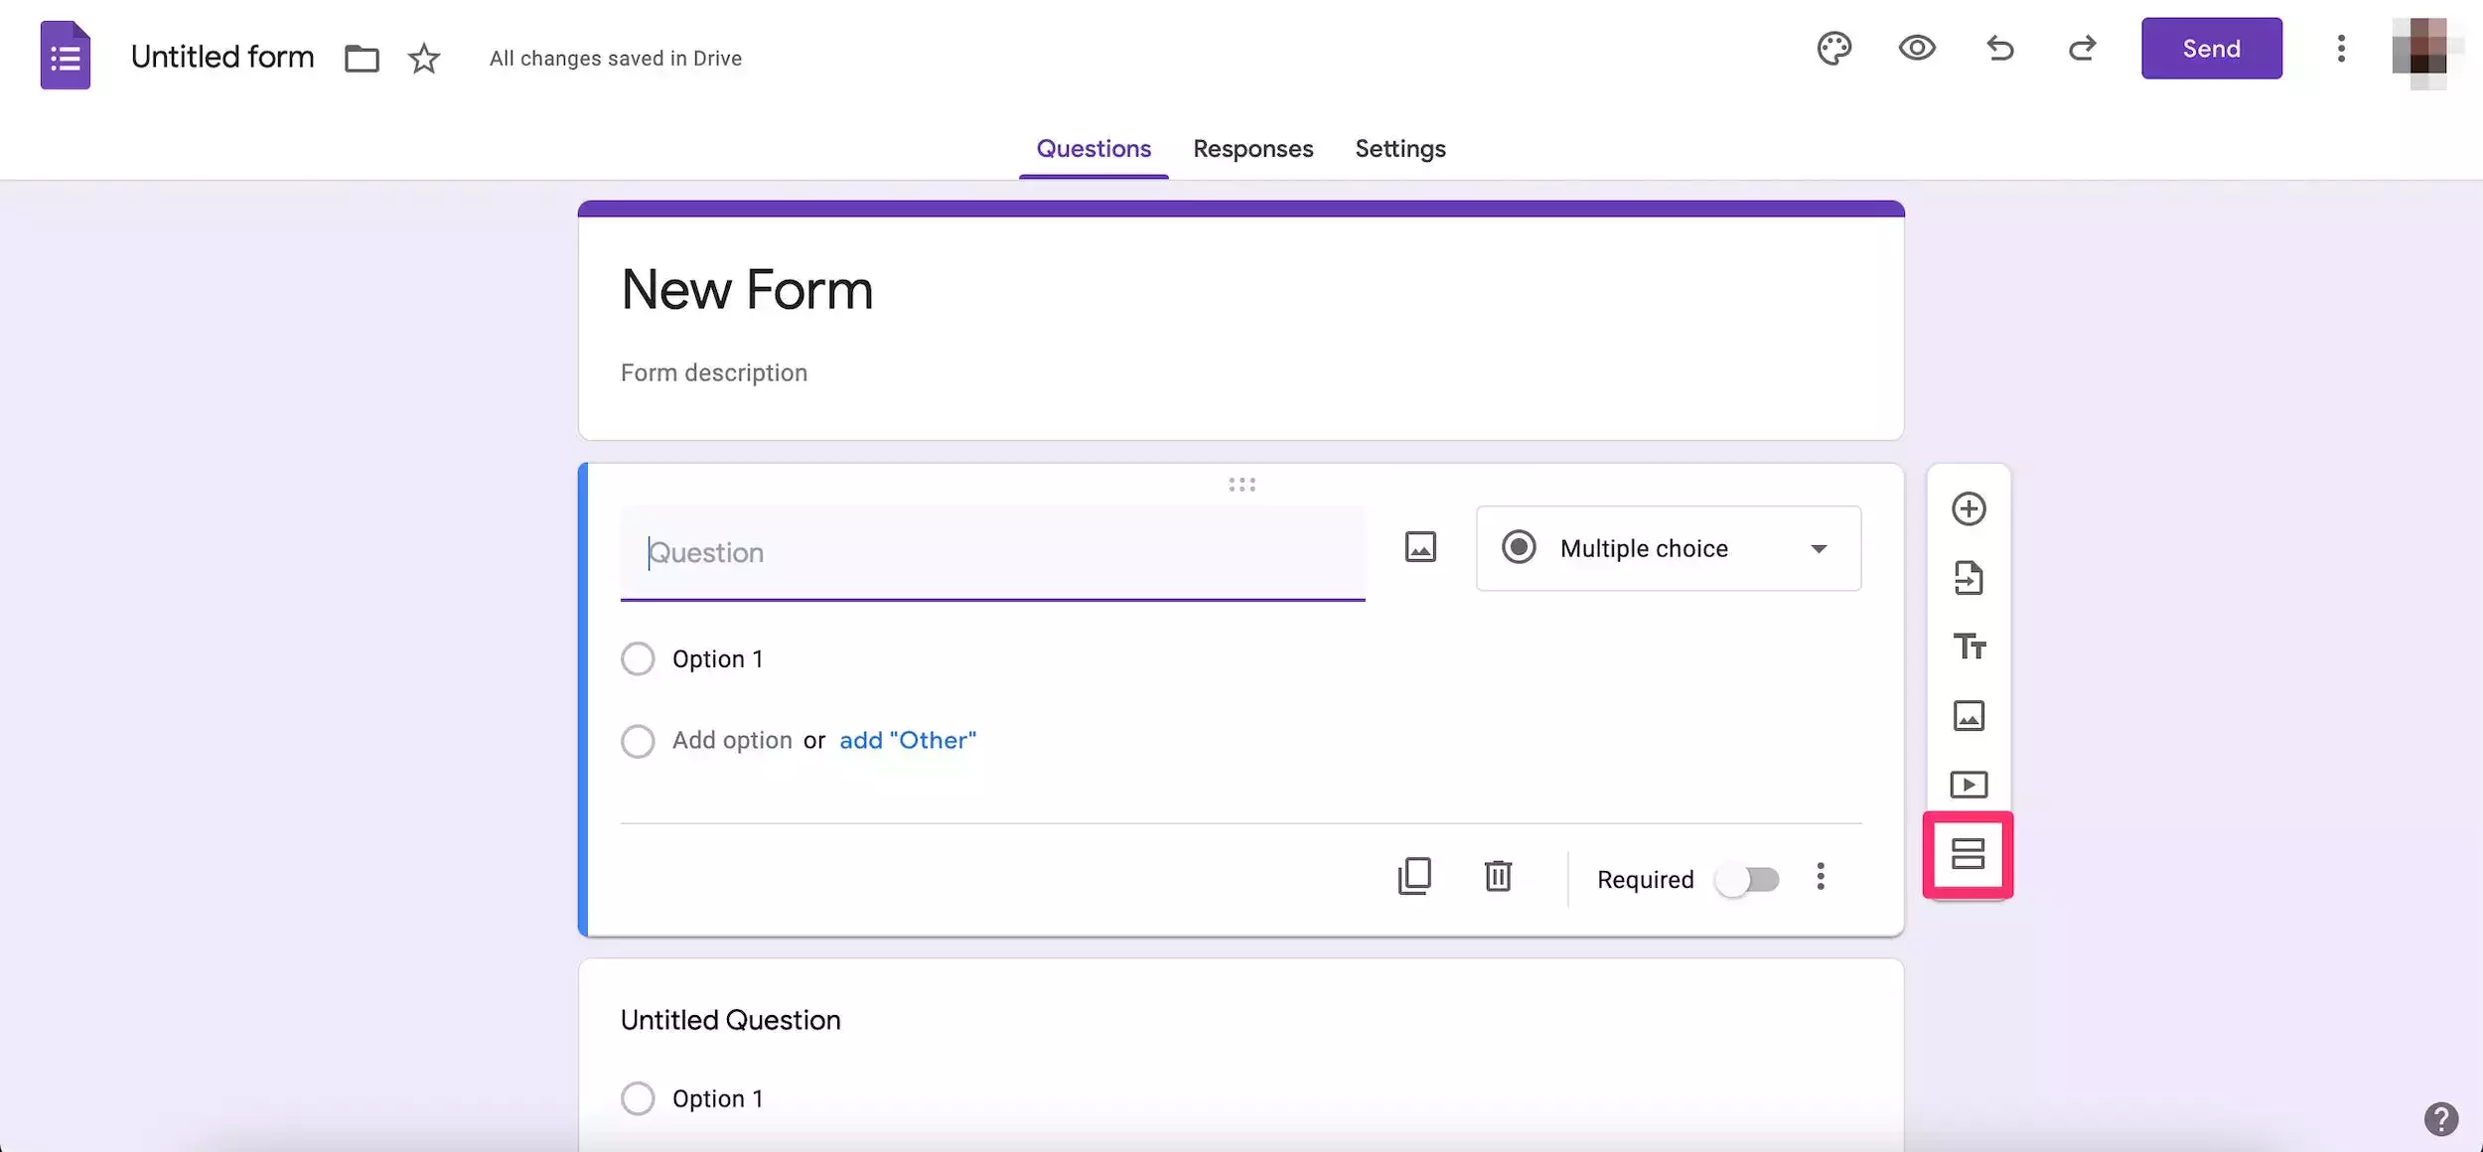The image size is (2483, 1152).
Task: Click the undo arrow
Action: tap(2000, 48)
